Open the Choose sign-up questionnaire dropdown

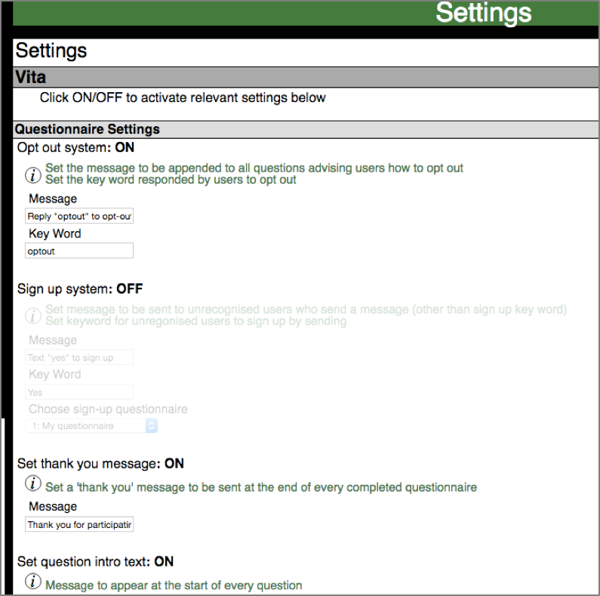pyautogui.click(x=91, y=426)
